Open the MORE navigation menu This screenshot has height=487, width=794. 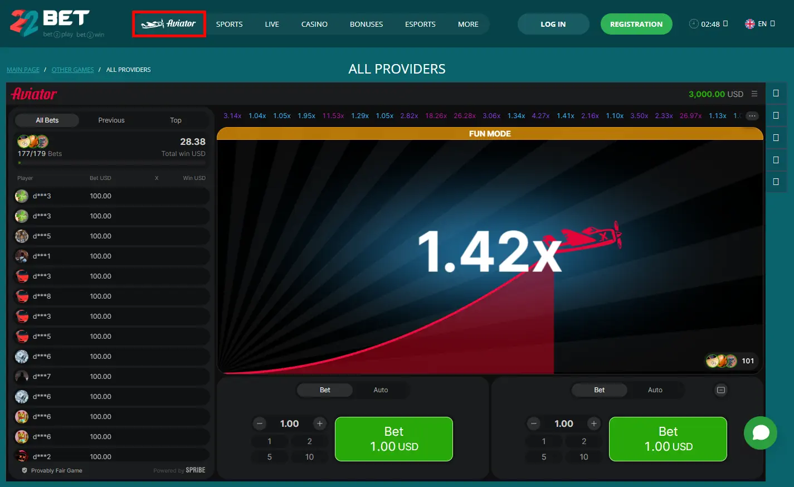click(x=468, y=24)
